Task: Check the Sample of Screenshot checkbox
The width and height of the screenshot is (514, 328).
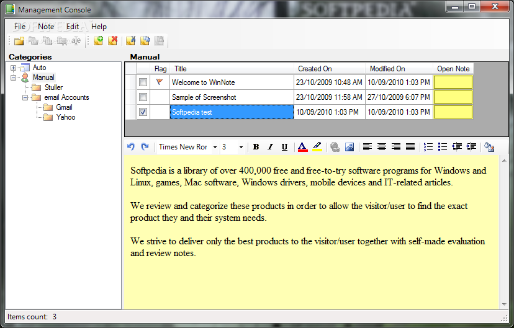Action: [143, 97]
